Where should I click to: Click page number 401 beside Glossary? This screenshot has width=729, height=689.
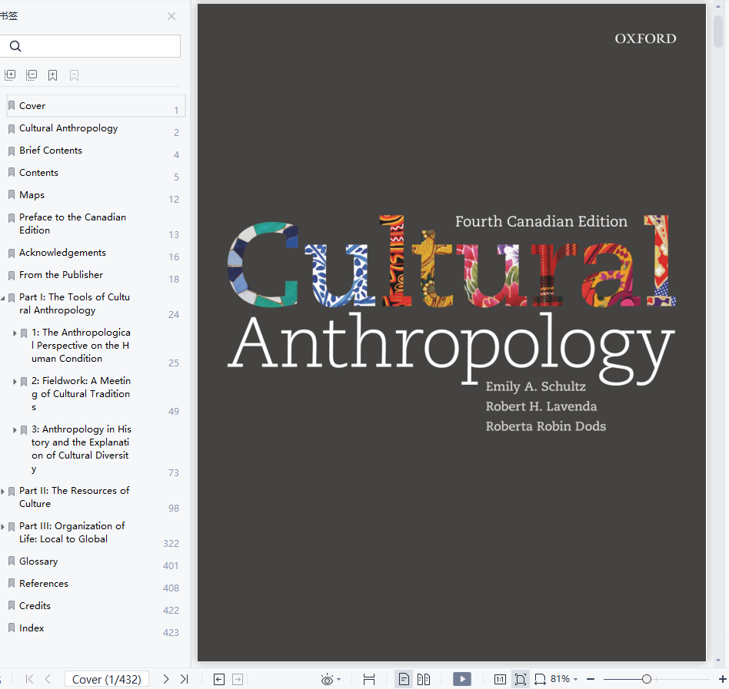click(x=171, y=566)
